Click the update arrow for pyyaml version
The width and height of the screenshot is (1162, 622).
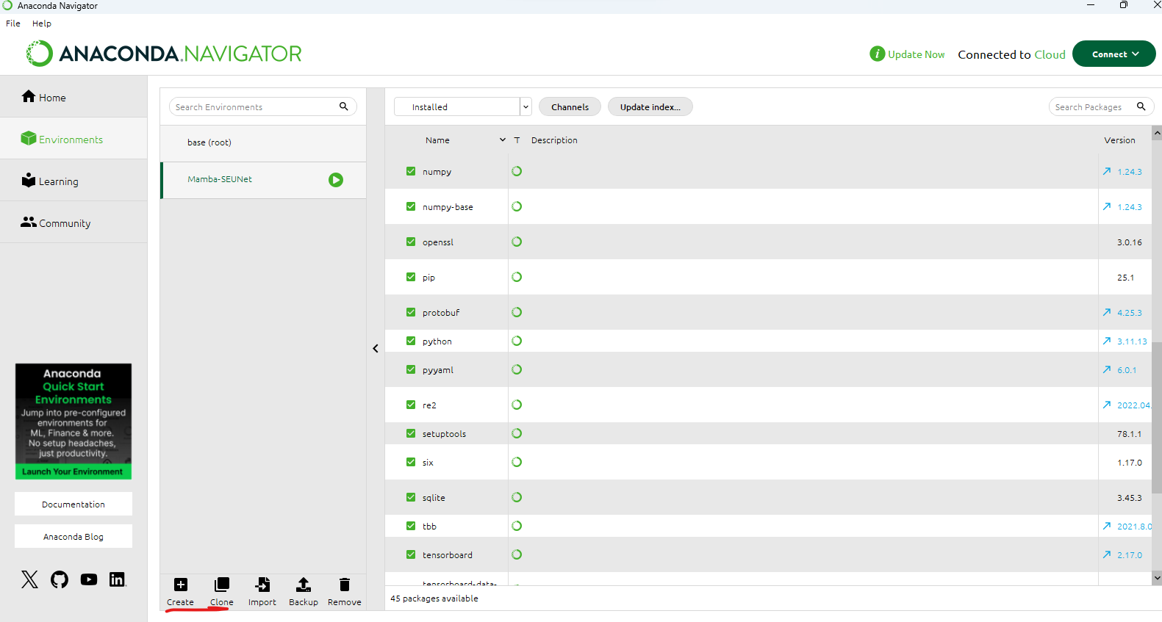[x=1107, y=369]
